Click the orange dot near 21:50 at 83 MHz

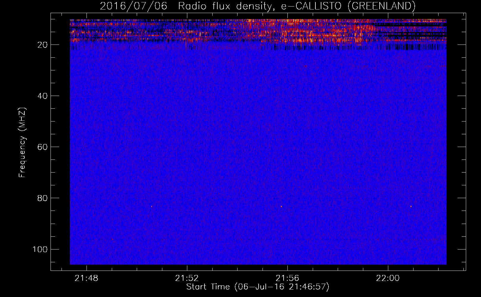(152, 206)
